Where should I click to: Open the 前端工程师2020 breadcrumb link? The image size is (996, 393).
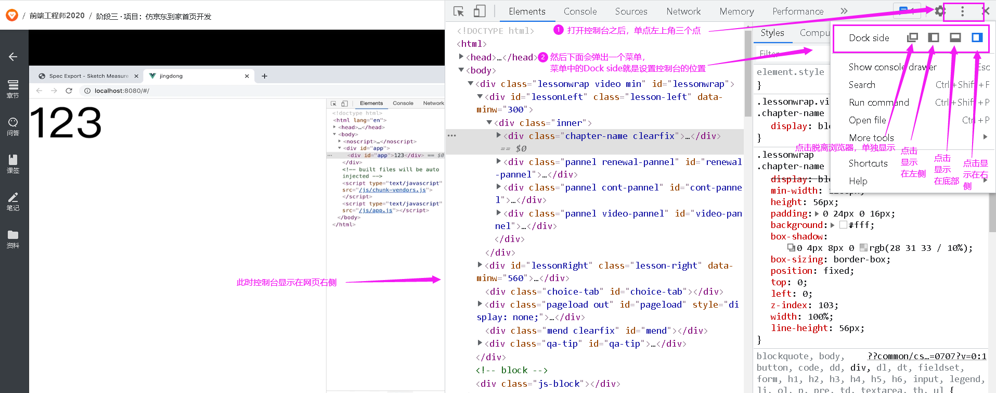tap(57, 16)
